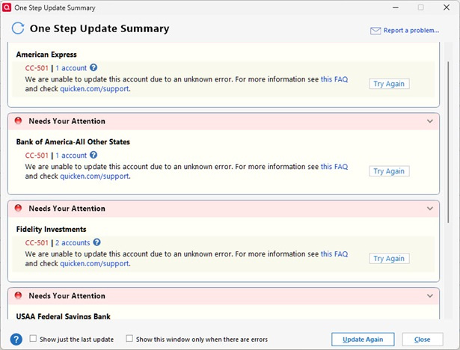Click the vertical scrollbar thumb
The height and width of the screenshot is (350, 460).
(x=448, y=142)
